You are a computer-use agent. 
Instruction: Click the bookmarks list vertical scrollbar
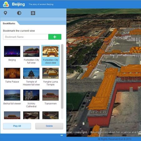[x=62, y=76]
